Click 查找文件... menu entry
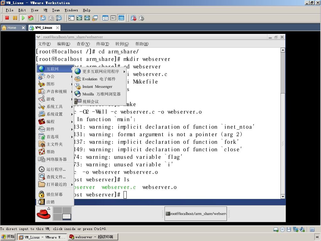The image size is (321, 241). [x=55, y=177]
